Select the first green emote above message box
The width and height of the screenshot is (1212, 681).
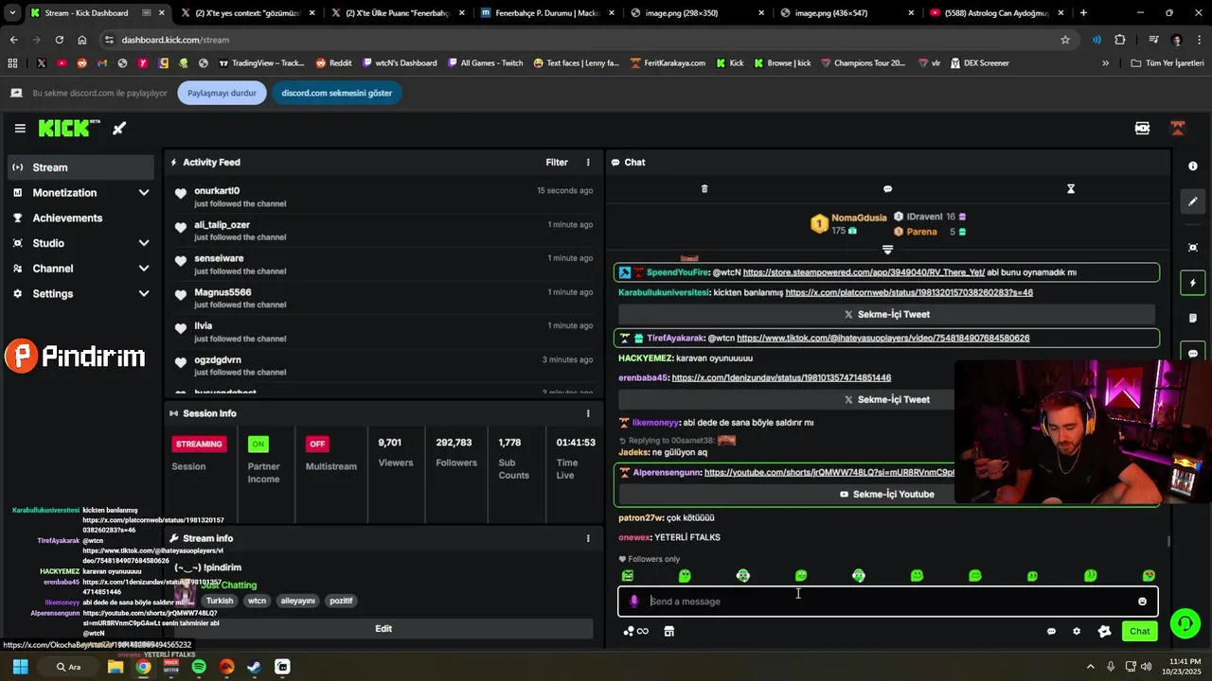(628, 575)
